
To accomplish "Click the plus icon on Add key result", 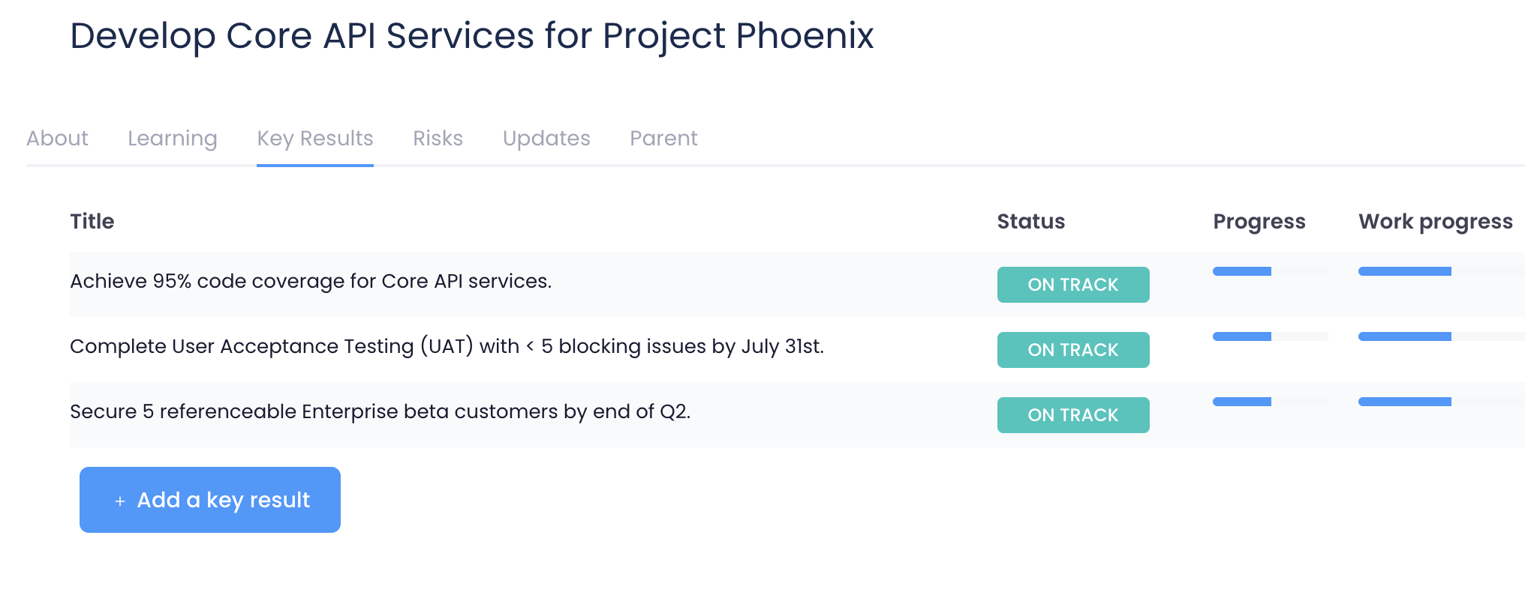I will pos(120,501).
